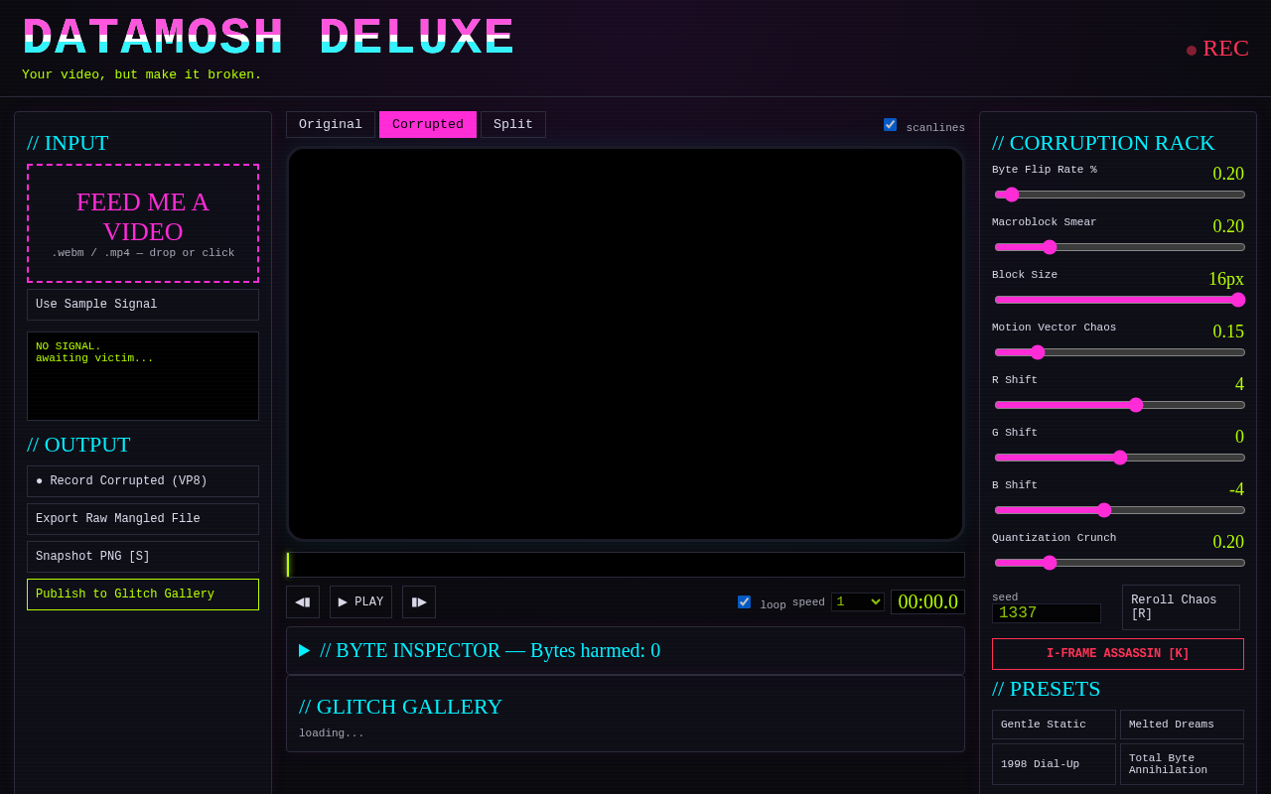Step back one frame
Screen dimensions: 1271x794
click(303, 601)
